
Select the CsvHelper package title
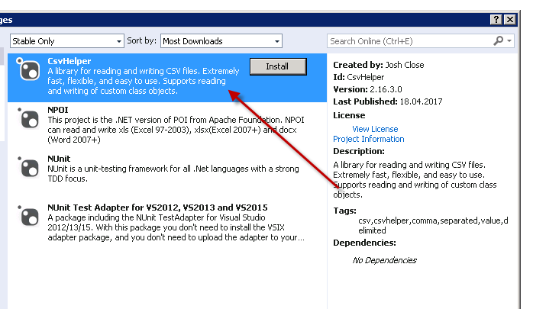[69, 61]
